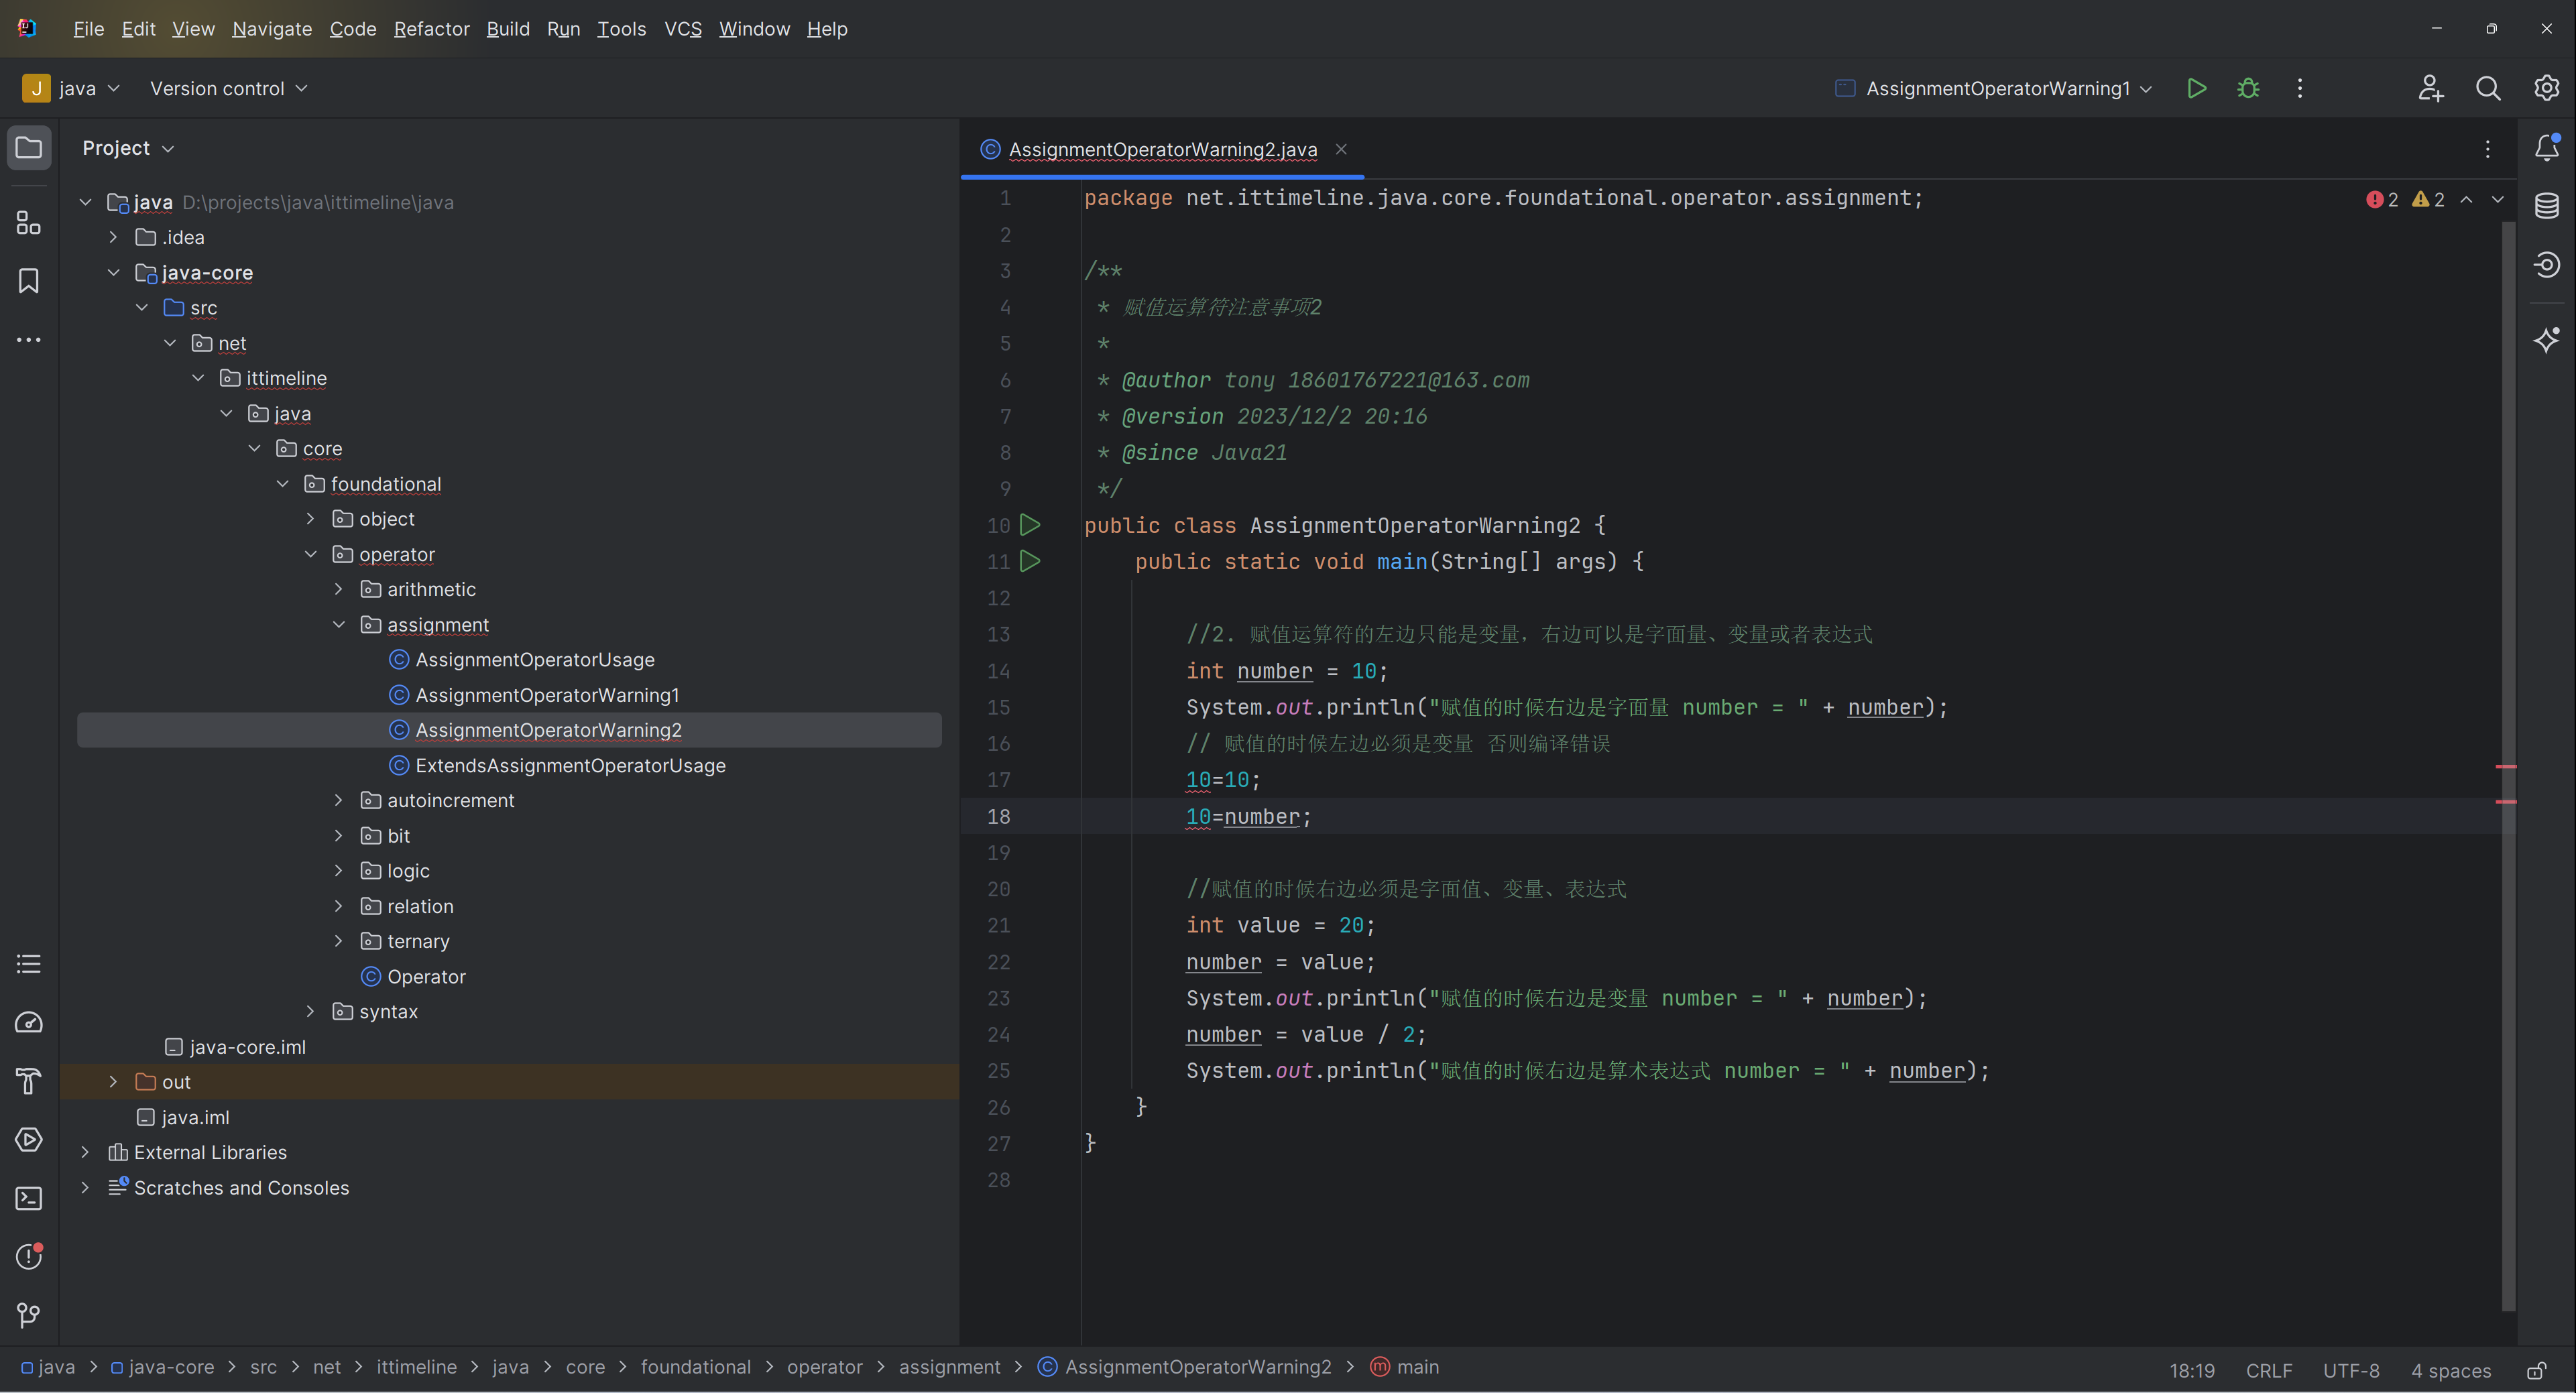
Task: Expand the arithmetic package
Action: (x=338, y=589)
